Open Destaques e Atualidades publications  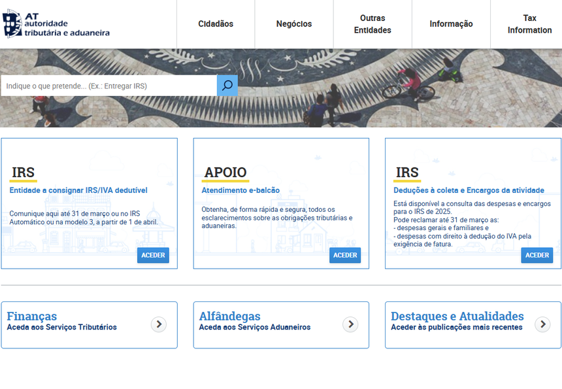[x=457, y=316]
